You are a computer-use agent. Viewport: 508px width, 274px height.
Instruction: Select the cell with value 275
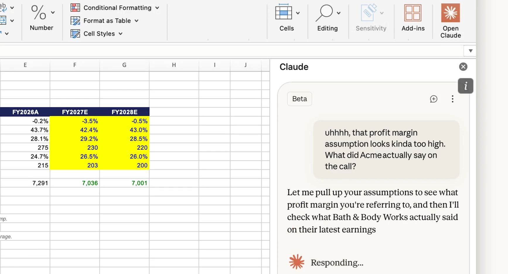pyautogui.click(x=25, y=148)
